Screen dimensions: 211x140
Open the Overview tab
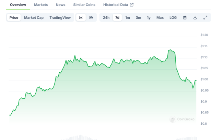click(18, 5)
